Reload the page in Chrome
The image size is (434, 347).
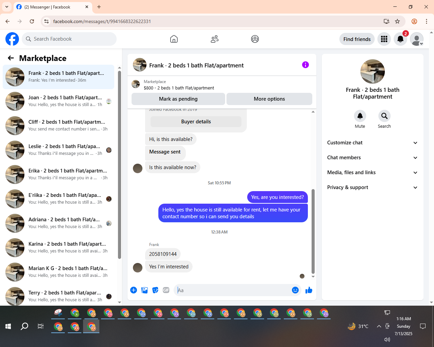point(32,21)
